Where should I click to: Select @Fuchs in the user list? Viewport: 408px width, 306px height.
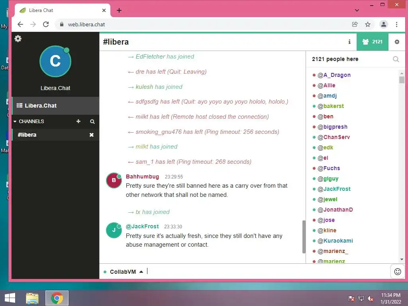pos(329,168)
